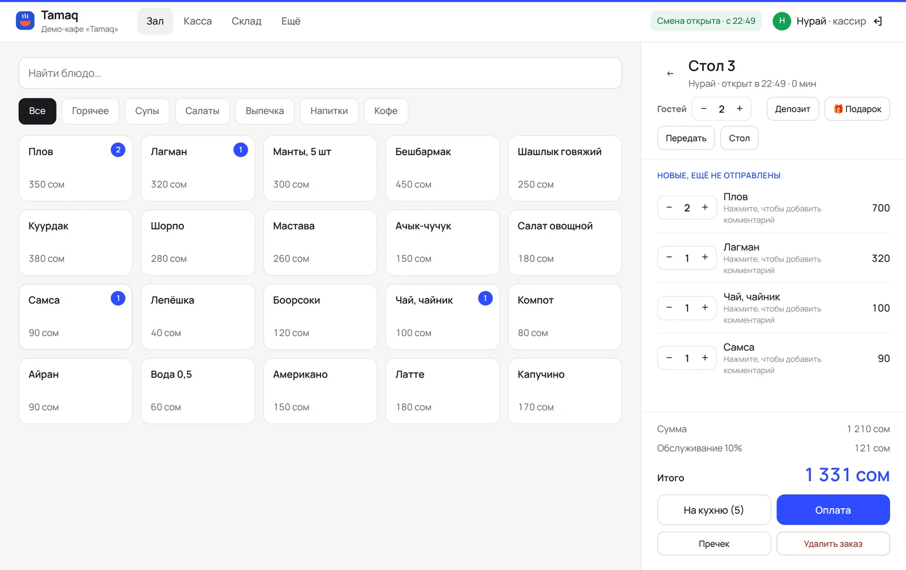Click Удалить заказ to delete order

point(833,544)
